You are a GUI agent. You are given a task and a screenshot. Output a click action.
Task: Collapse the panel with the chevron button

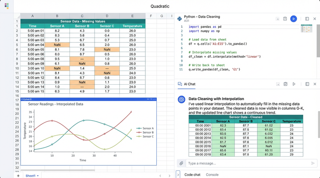click(x=178, y=174)
